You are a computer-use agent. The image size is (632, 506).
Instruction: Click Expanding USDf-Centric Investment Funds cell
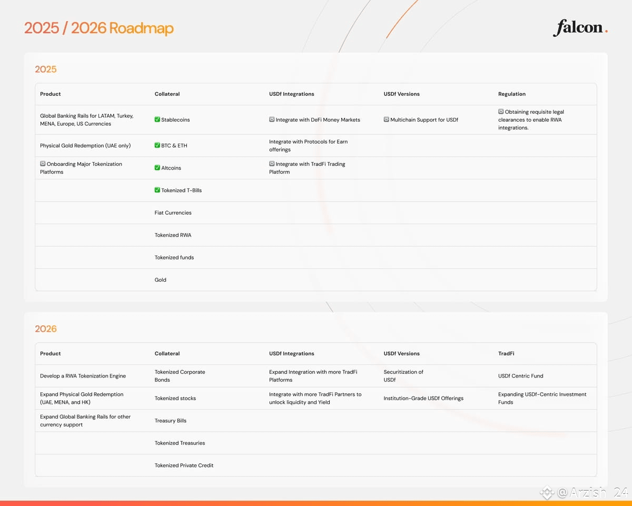click(542, 398)
